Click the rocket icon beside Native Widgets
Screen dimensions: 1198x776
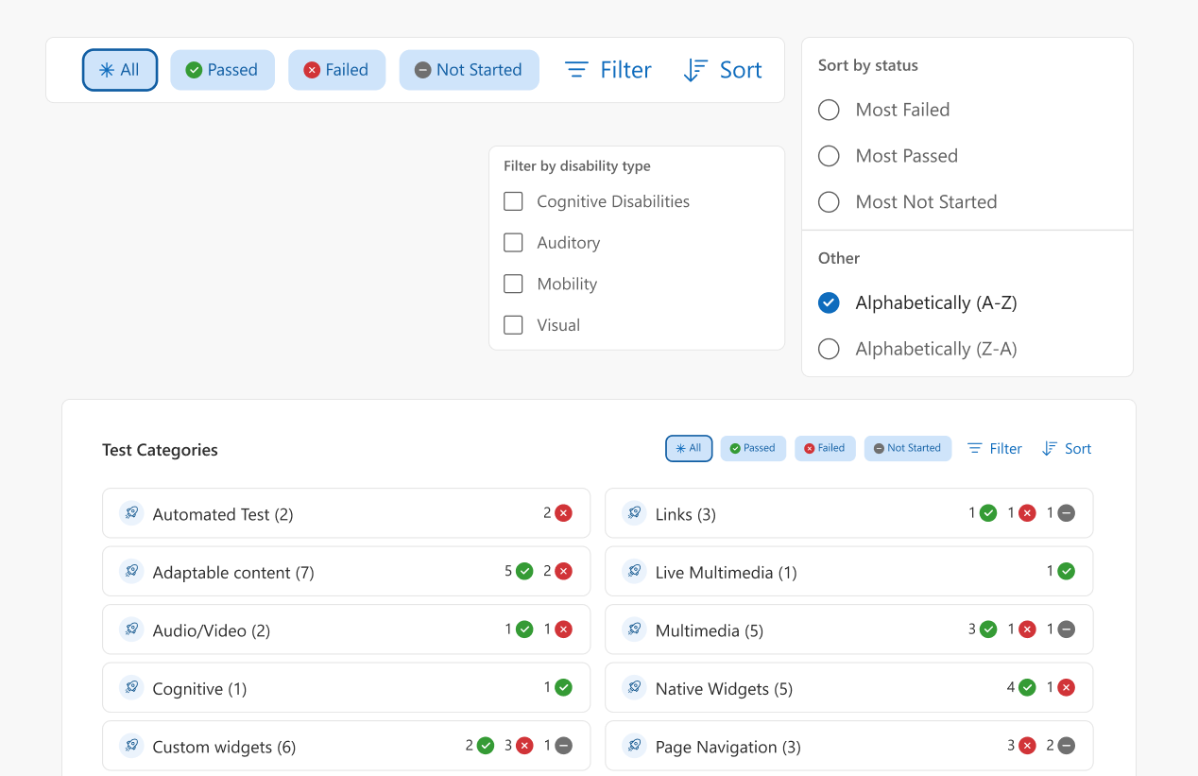pyautogui.click(x=634, y=687)
